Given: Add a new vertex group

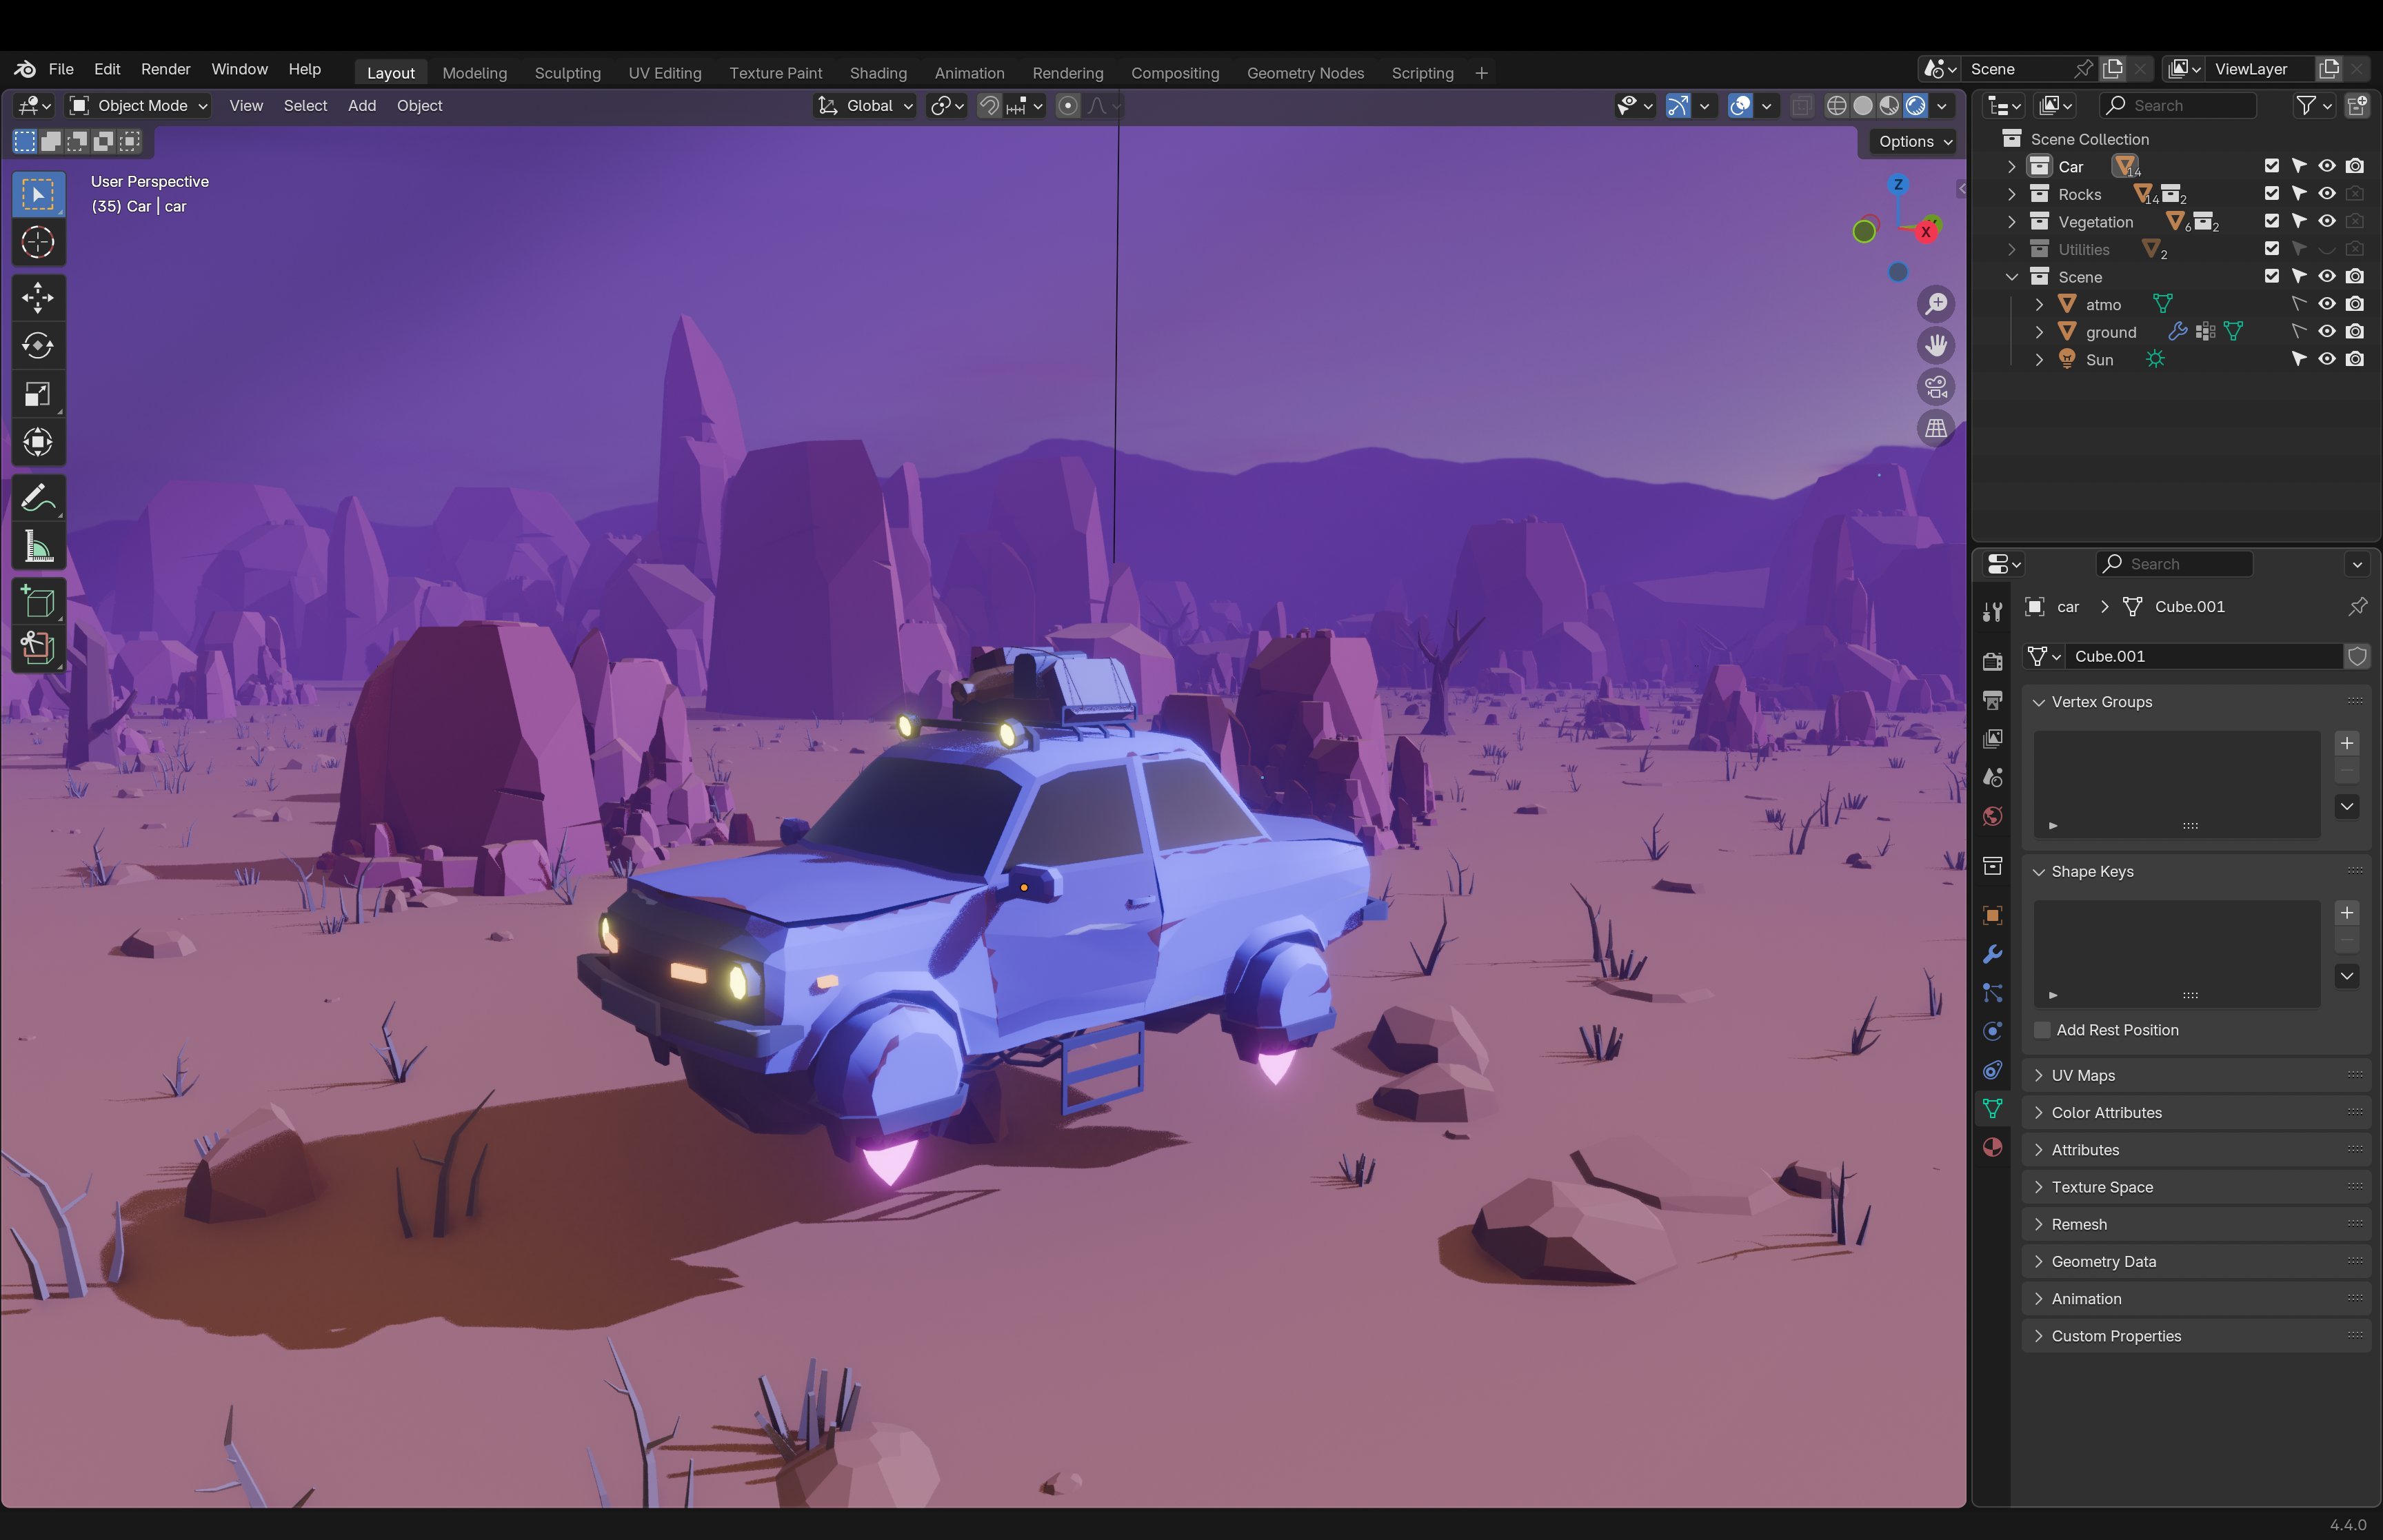Looking at the screenshot, I should (2346, 743).
